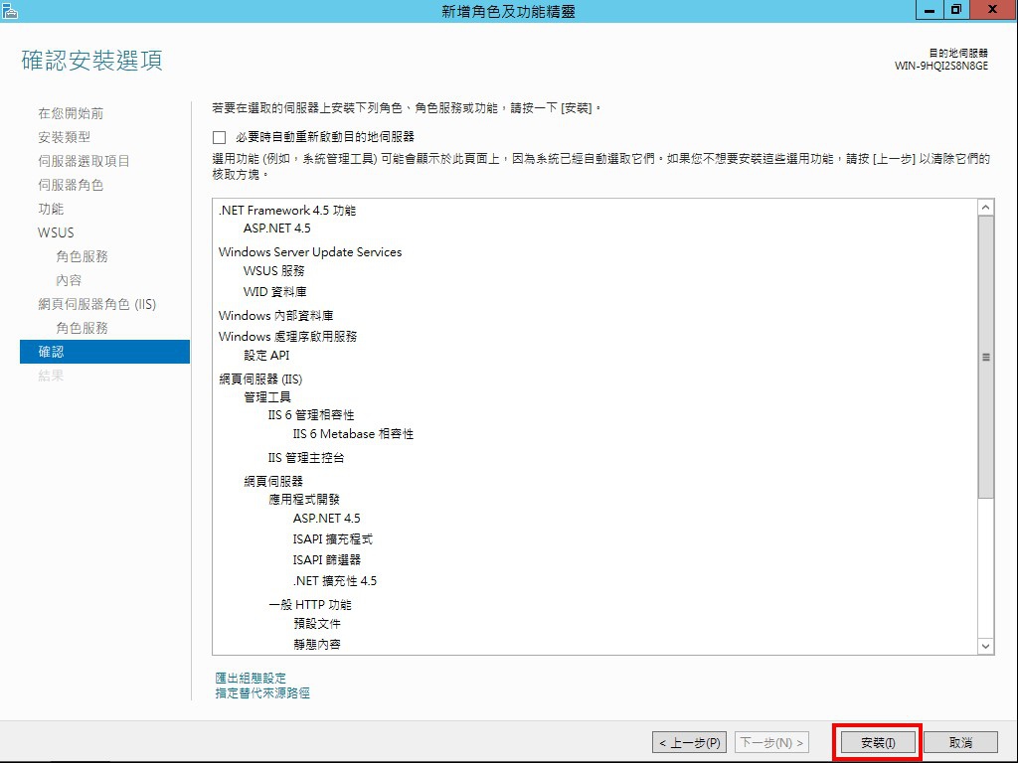Viewport: 1018px width, 763px height.
Task: Click the WID 資料庫 entry
Action: click(x=275, y=292)
